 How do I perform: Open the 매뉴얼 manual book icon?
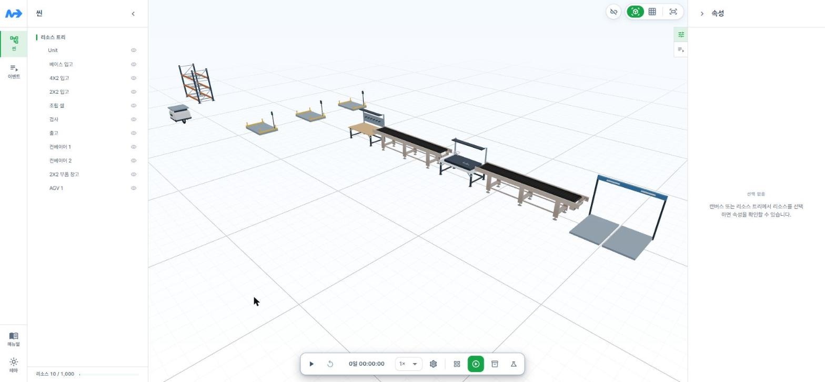point(14,339)
